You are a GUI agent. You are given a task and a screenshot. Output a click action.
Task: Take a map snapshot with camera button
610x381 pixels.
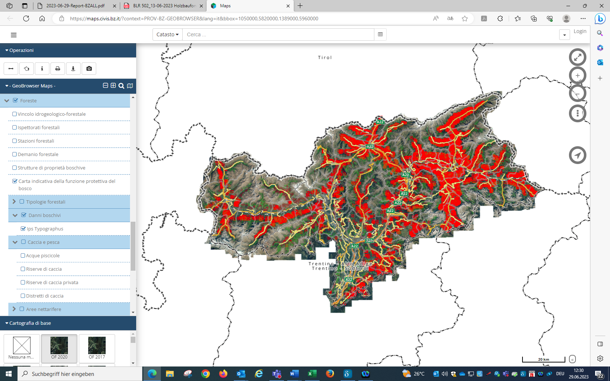tap(89, 69)
